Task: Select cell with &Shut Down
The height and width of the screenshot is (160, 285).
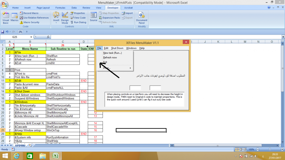Action: click(30, 91)
